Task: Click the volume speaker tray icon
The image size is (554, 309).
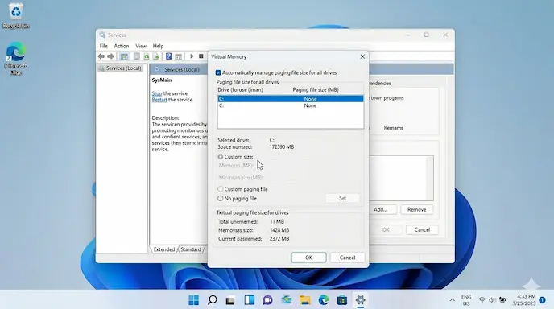Action: point(492,300)
